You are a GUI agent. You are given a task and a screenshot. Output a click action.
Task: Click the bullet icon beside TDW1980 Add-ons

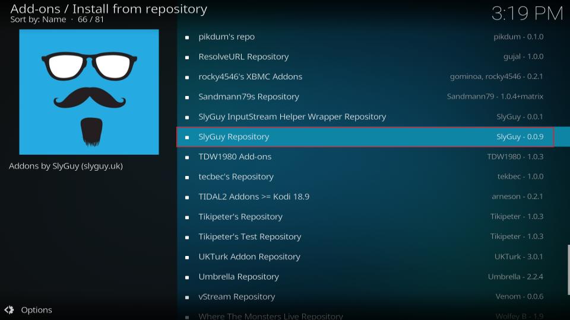coord(187,158)
